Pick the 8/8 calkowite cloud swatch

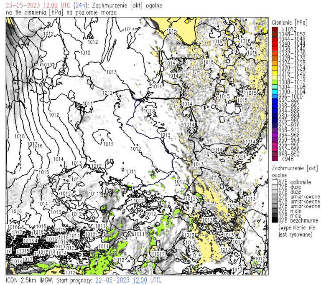[275, 182]
